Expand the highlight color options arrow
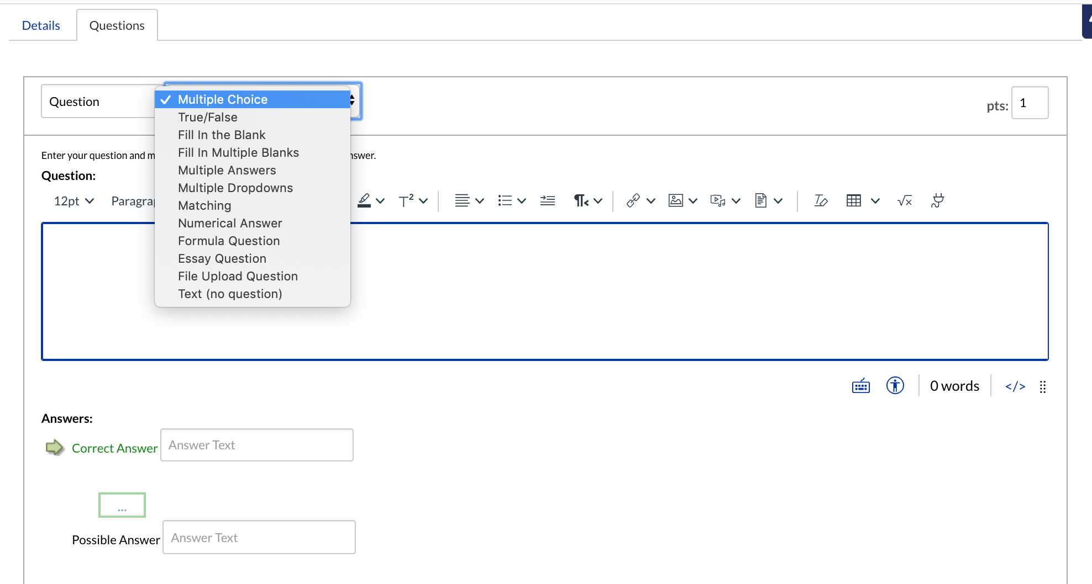1092x584 pixels. pos(380,201)
